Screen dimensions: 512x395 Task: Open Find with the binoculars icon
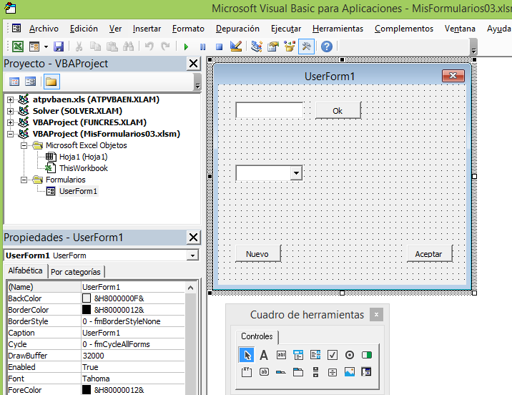click(x=128, y=47)
